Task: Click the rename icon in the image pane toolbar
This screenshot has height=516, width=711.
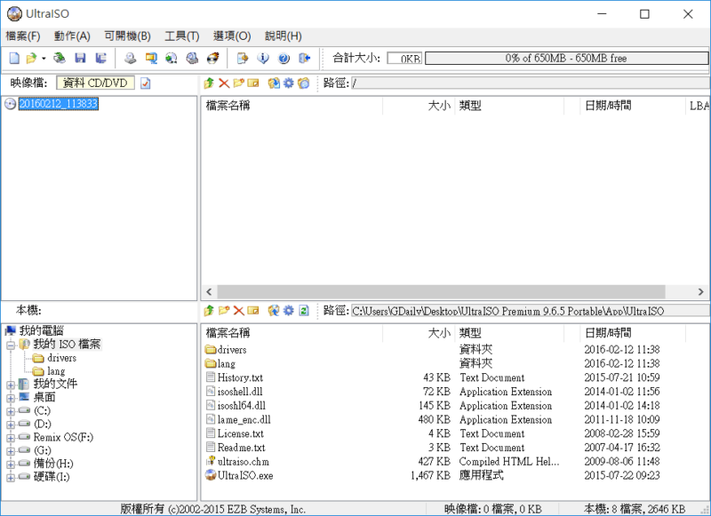Action: [x=253, y=83]
